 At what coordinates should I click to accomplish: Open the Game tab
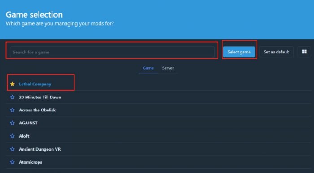[148, 68]
